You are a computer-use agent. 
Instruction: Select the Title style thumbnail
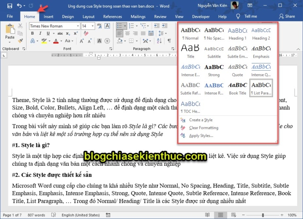(x=191, y=51)
